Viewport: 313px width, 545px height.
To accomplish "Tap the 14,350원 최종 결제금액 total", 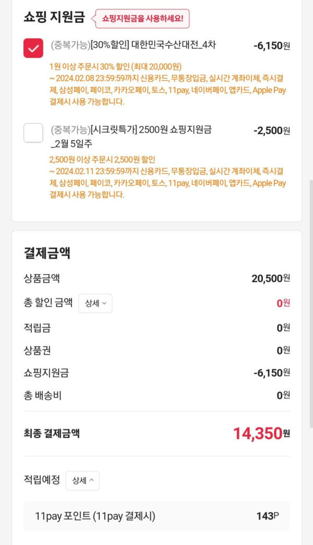I will (261, 433).
